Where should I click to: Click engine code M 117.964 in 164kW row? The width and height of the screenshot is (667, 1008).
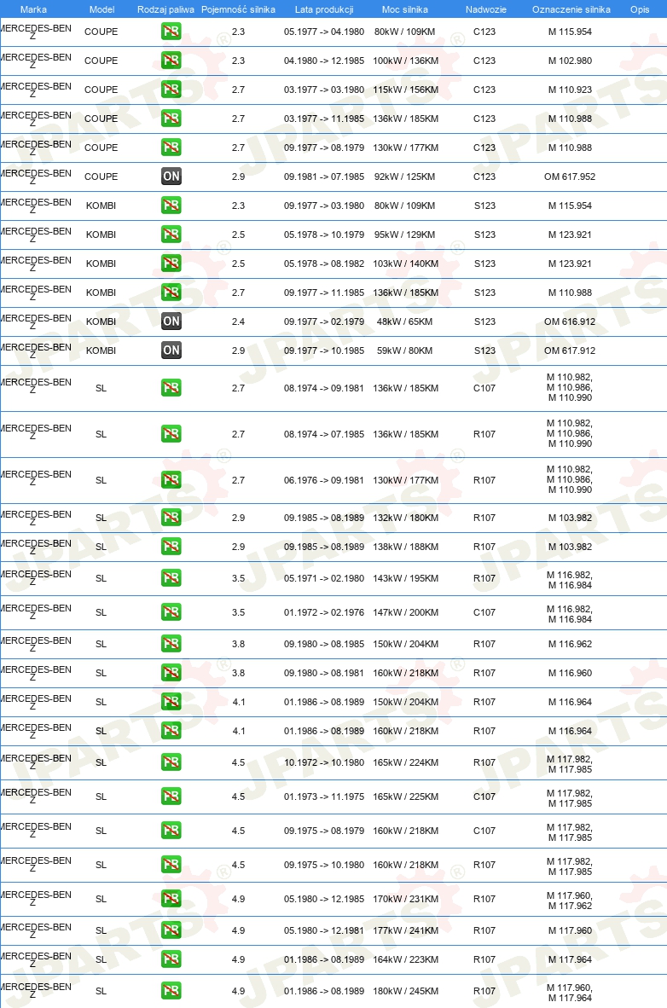coord(570,959)
